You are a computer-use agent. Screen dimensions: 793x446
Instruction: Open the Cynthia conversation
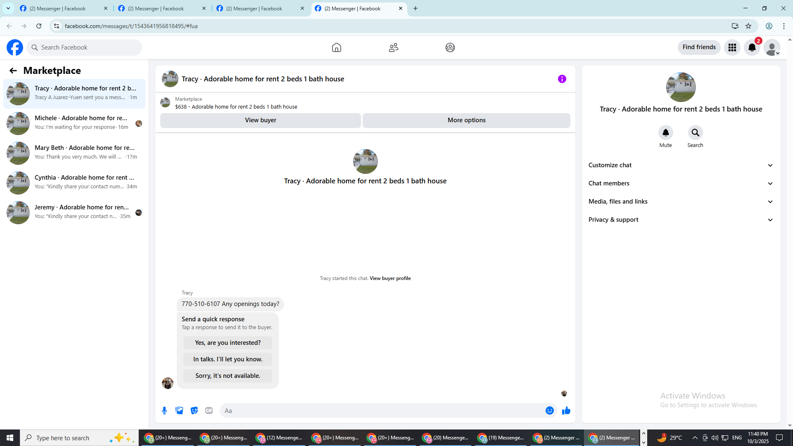tap(74, 183)
